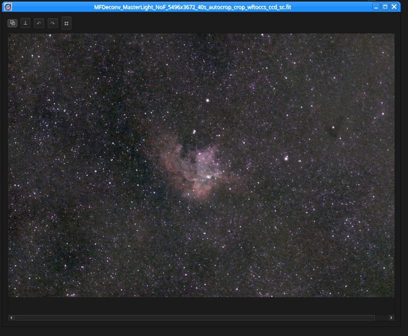Viewport: 408px width, 336px height.
Task: Click the bright white core of nebula
Action: point(208,177)
